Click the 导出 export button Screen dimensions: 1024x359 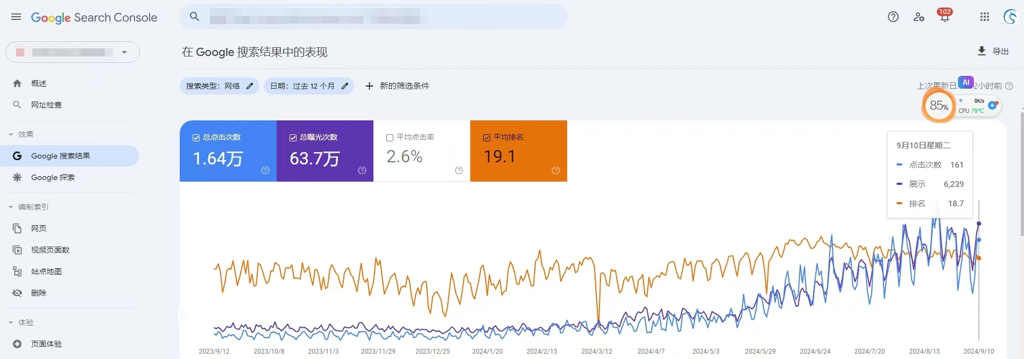(x=993, y=51)
